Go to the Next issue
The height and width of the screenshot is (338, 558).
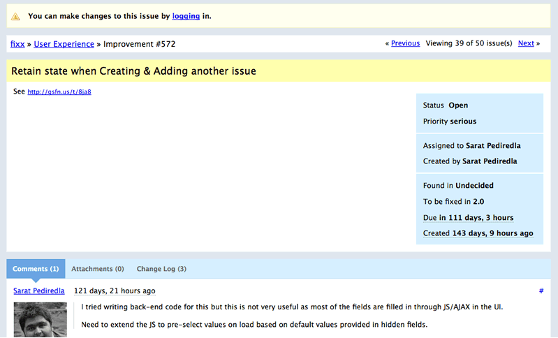(x=526, y=43)
